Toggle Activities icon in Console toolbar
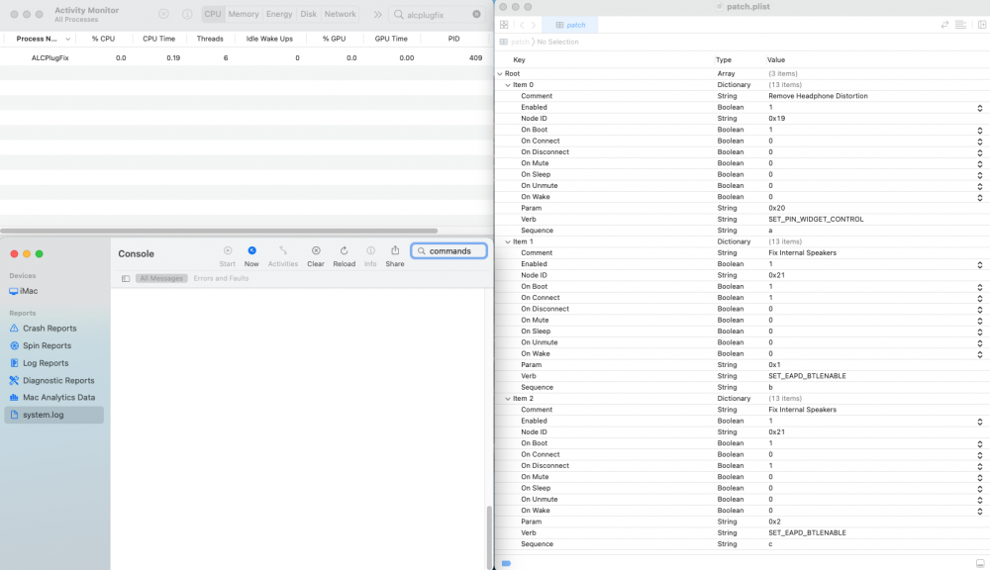The height and width of the screenshot is (570, 990). pyautogui.click(x=283, y=250)
